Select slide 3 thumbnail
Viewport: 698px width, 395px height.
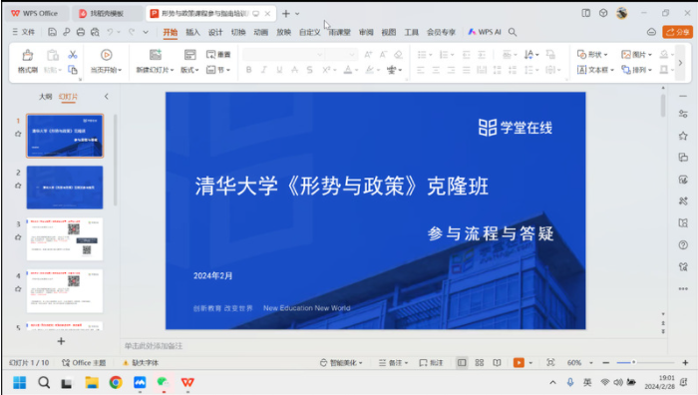65,239
